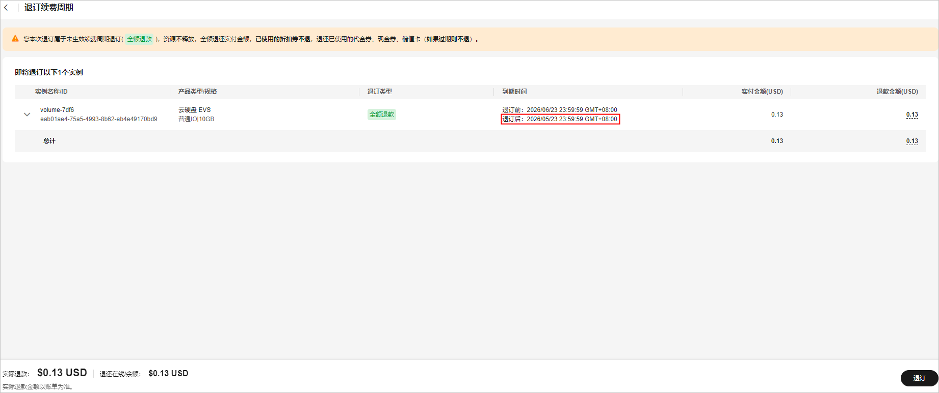Viewport: 939px width, 393px height.
Task: Click the 退订类型 column header
Action: point(380,92)
